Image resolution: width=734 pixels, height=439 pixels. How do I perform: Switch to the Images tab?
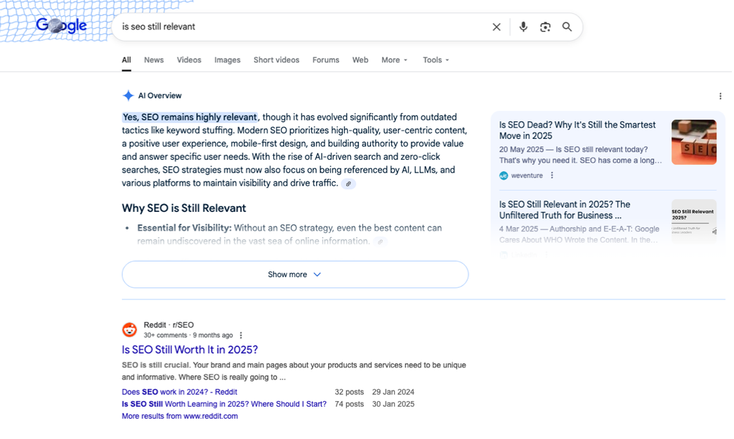pyautogui.click(x=227, y=60)
